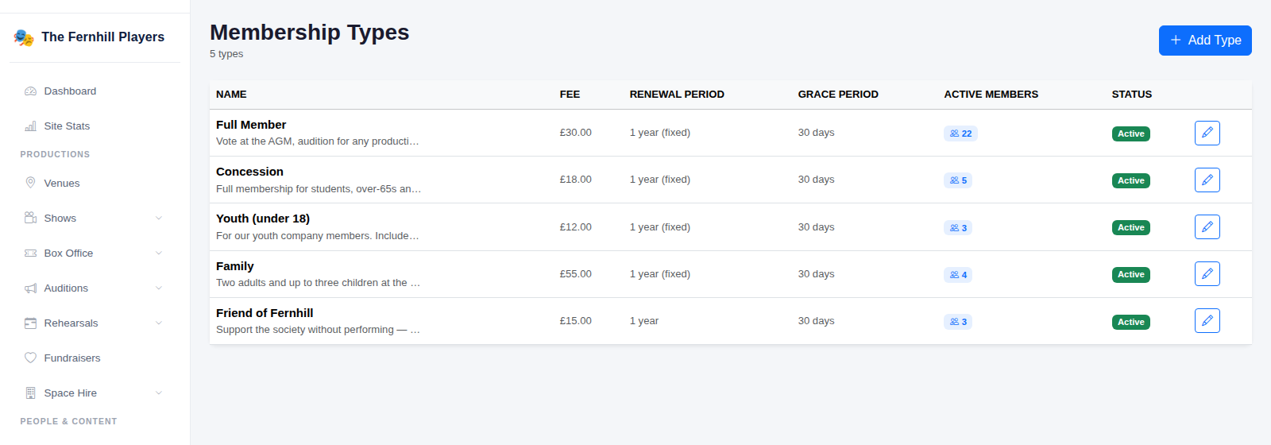Image resolution: width=1271 pixels, height=445 pixels.
Task: Click the FEE column header
Action: click(570, 95)
